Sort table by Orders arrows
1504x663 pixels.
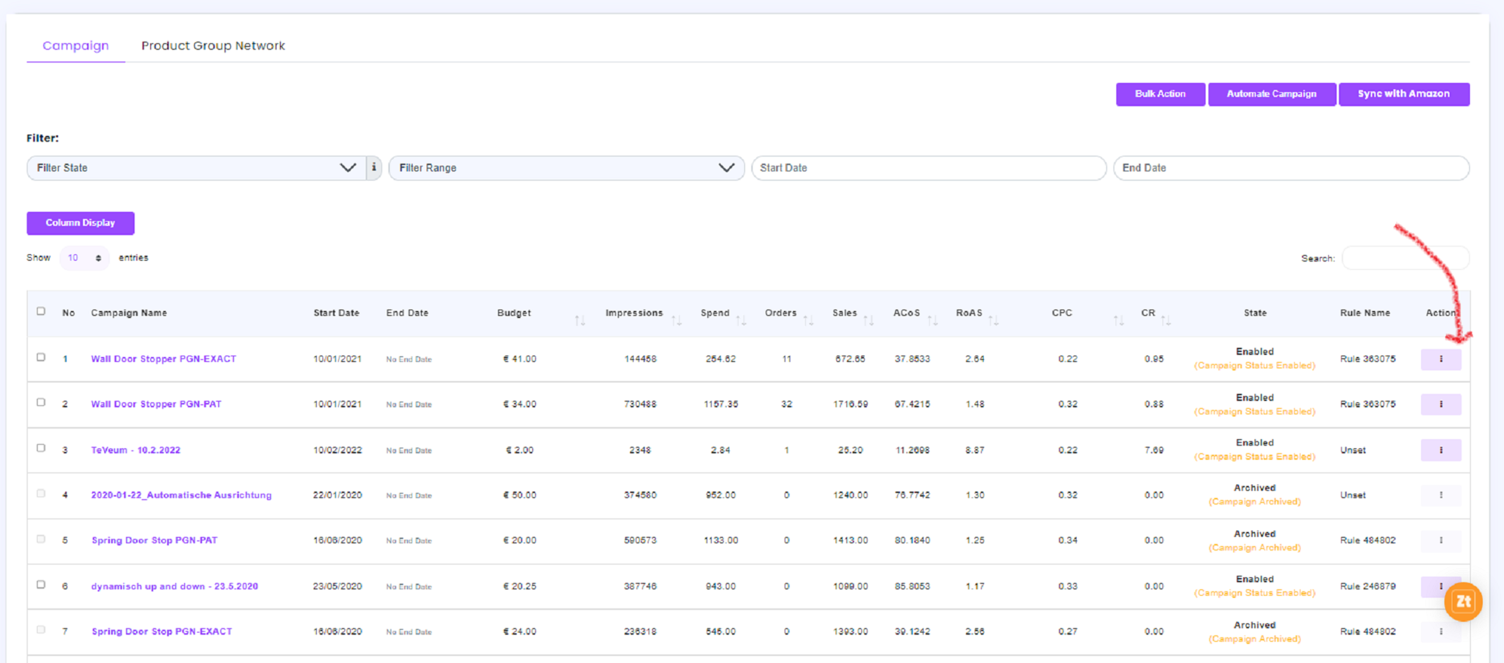pos(808,321)
